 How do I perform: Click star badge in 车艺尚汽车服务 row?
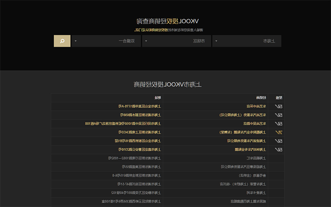279,115
